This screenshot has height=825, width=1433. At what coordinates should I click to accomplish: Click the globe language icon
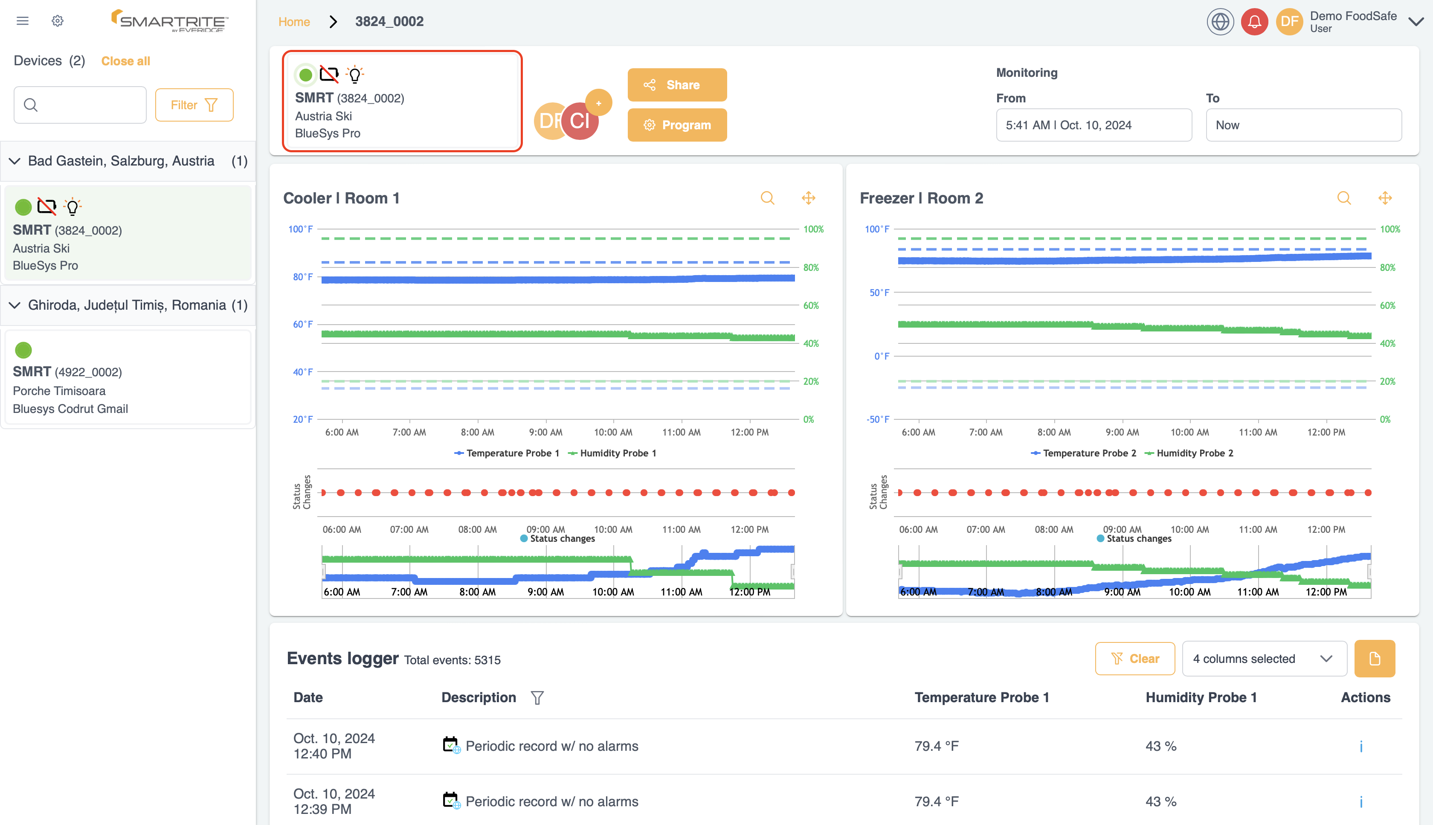(1221, 21)
